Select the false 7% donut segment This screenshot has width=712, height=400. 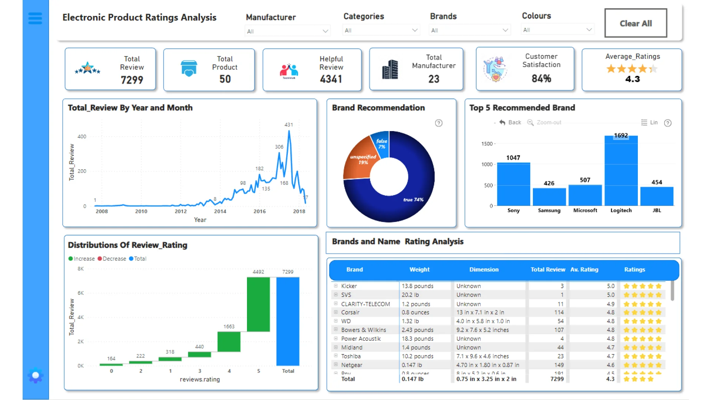click(382, 144)
